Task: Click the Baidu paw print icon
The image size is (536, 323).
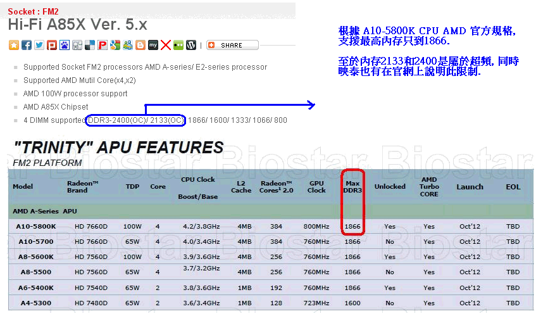Action: (65, 45)
